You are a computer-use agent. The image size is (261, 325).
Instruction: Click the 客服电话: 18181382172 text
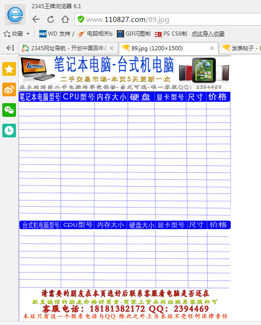coord(93,309)
